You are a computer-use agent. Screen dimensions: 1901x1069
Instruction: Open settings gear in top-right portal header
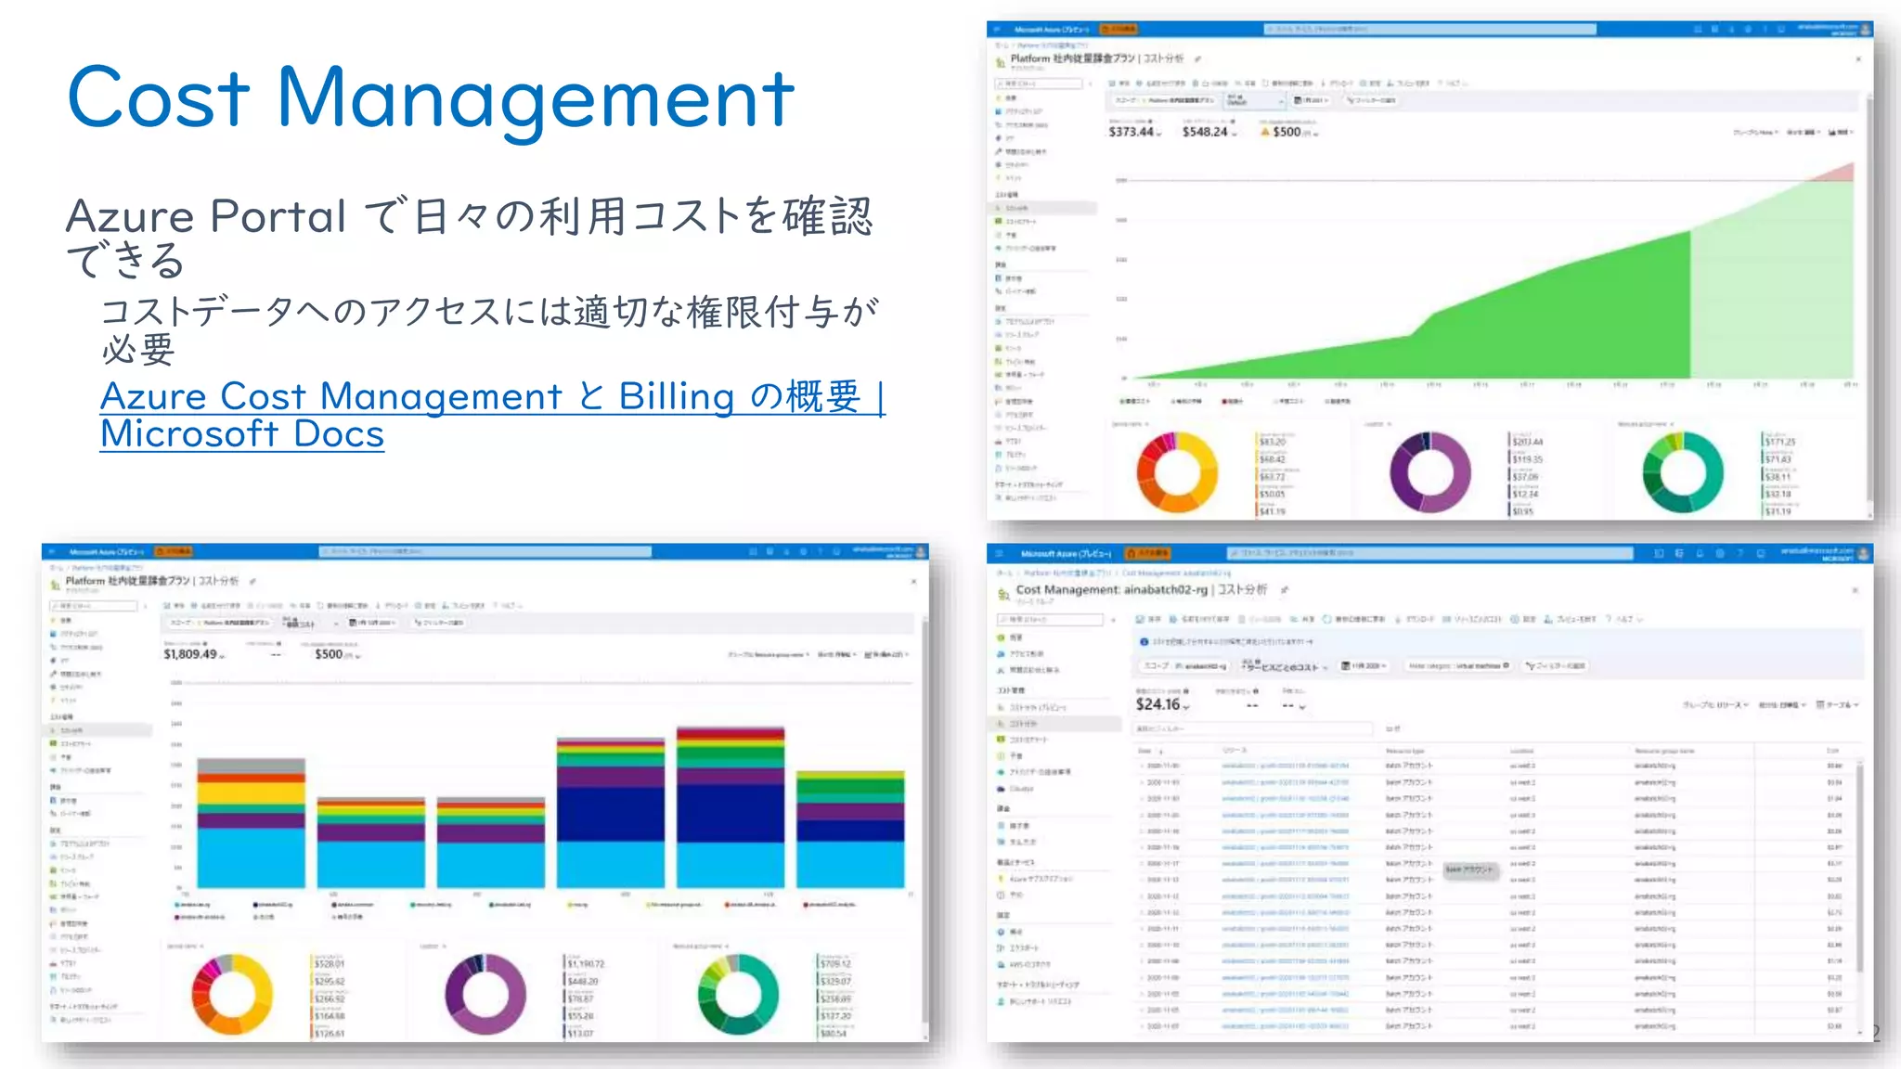tap(1748, 30)
